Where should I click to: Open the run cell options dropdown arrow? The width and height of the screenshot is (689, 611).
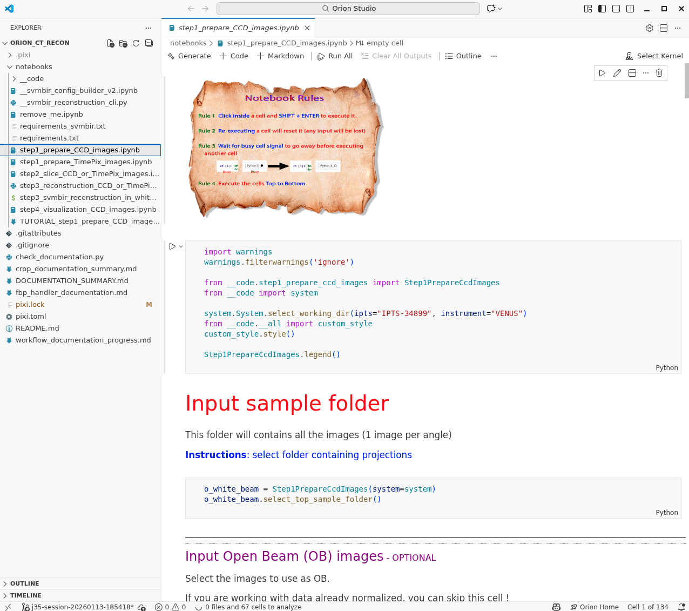click(181, 246)
